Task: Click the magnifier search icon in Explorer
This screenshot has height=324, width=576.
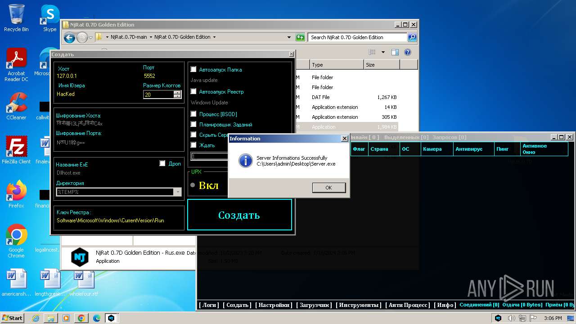Action: point(412,37)
